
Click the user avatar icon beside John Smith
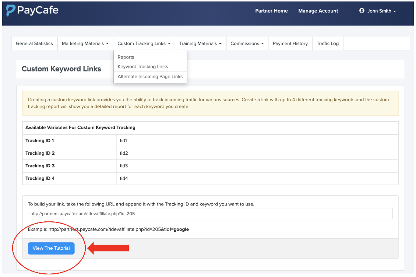(362, 11)
